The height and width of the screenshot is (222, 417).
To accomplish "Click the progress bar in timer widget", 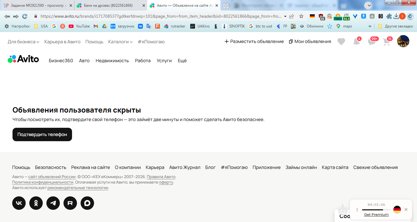I will 376,210.
